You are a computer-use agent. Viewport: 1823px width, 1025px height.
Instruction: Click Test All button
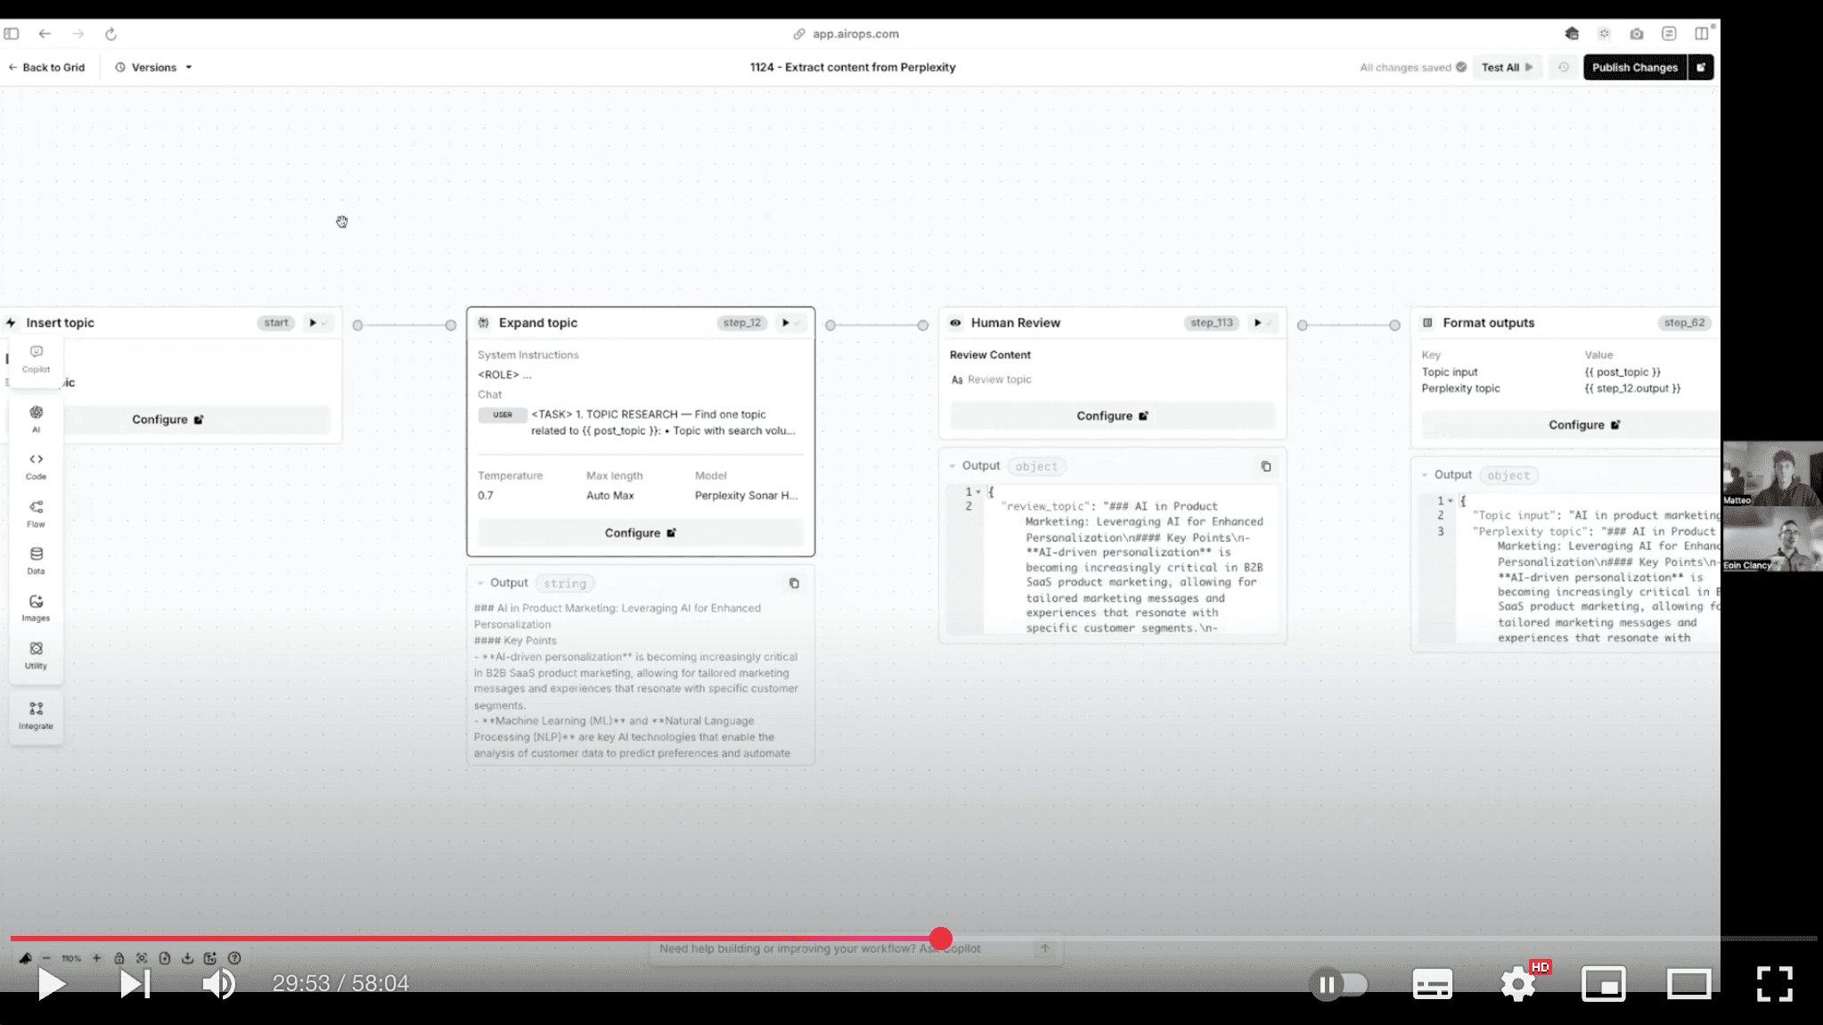pos(1507,67)
